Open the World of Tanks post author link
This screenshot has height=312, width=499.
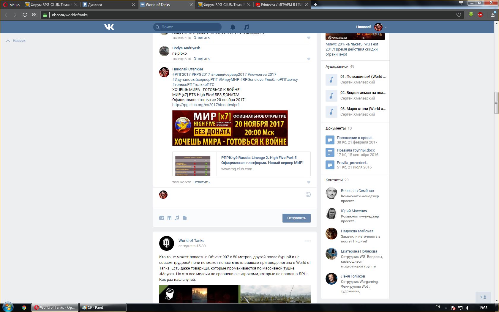(191, 240)
